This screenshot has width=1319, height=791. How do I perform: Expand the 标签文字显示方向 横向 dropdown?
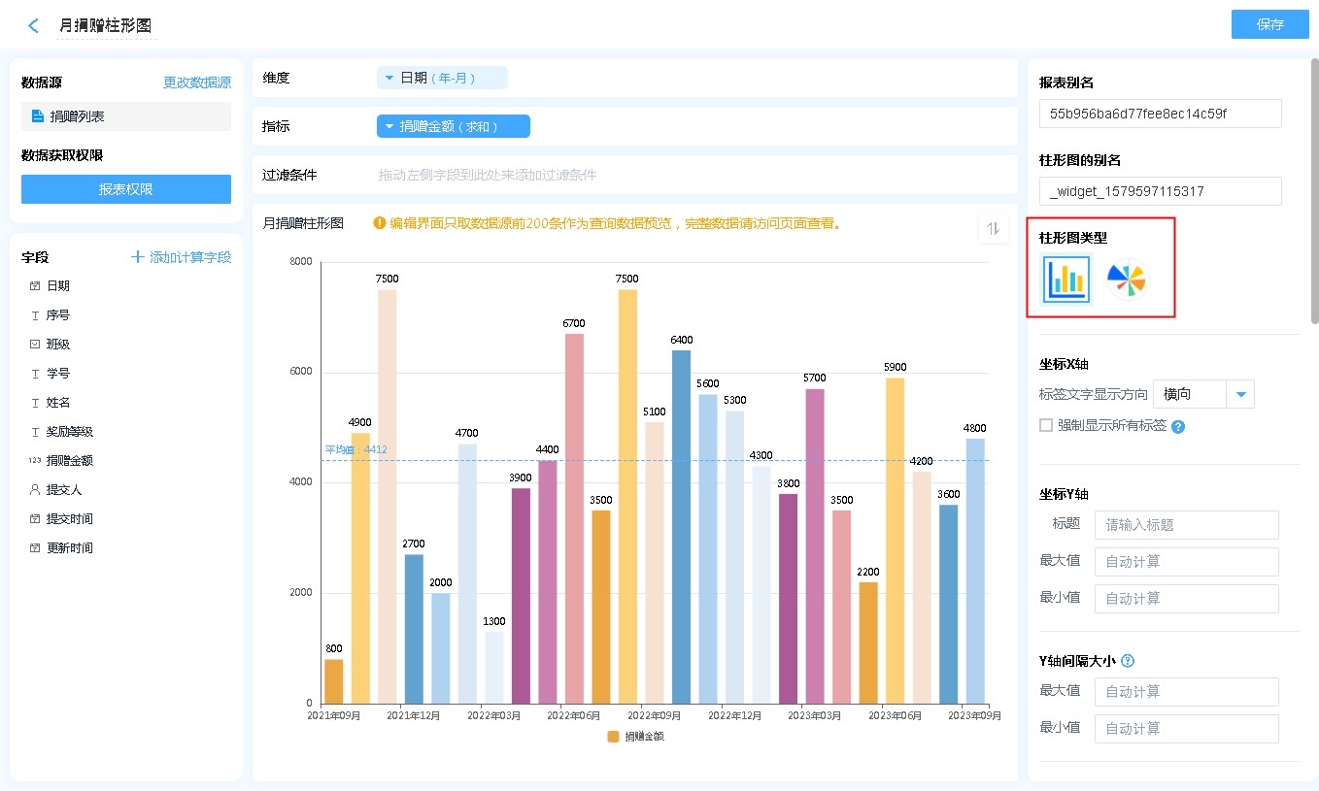pyautogui.click(x=1240, y=394)
